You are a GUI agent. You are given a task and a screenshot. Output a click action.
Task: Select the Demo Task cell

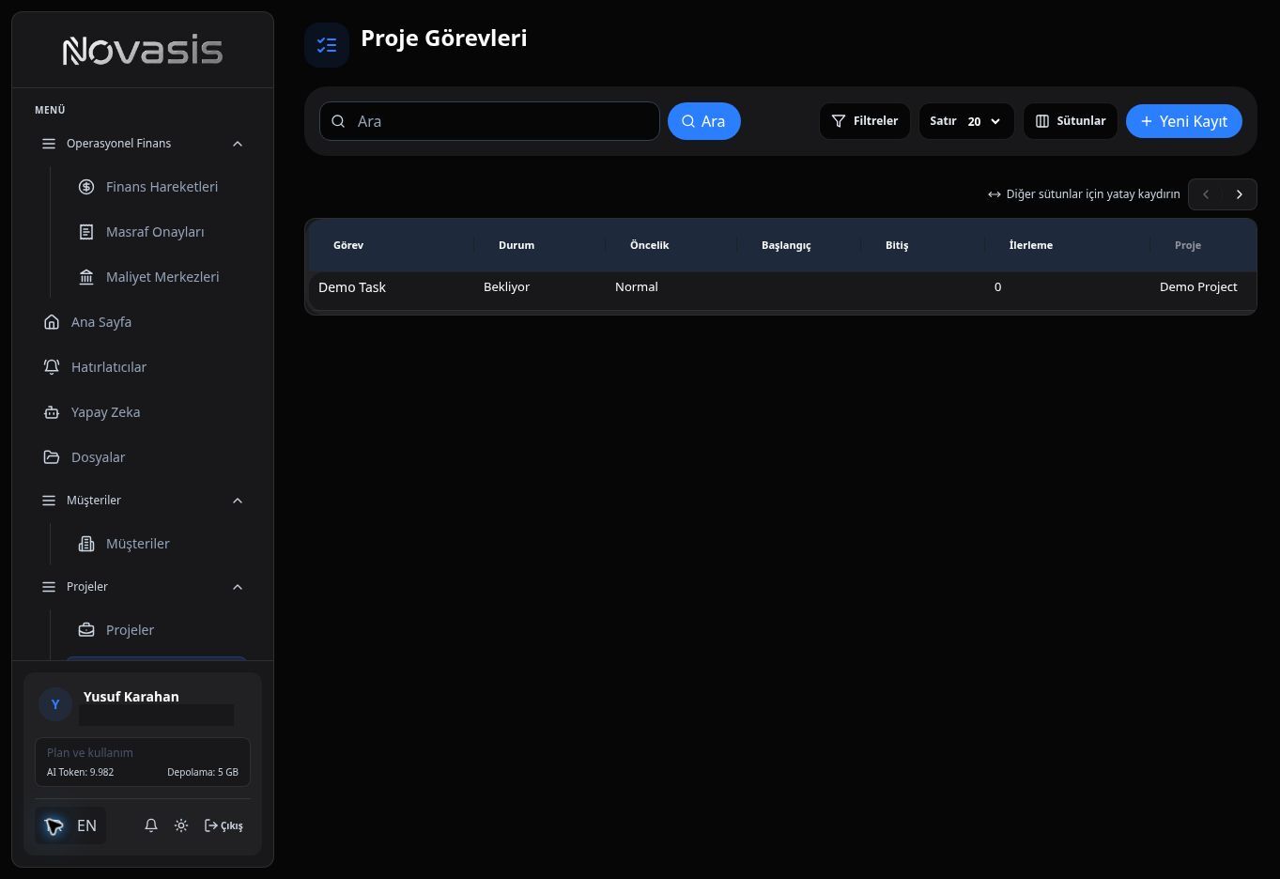click(352, 287)
